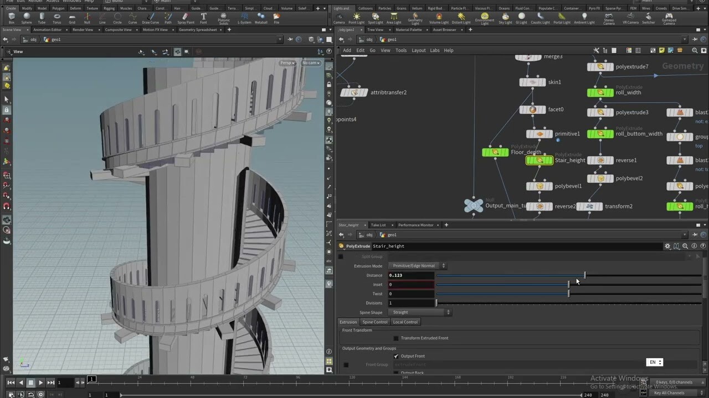This screenshot has width=709, height=398.
Task: Enable the Transform Extruded Front checkbox
Action: click(396, 338)
